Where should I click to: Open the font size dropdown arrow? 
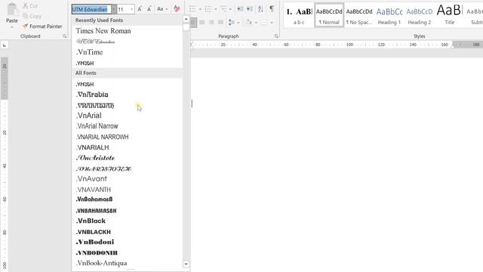pyautogui.click(x=132, y=9)
